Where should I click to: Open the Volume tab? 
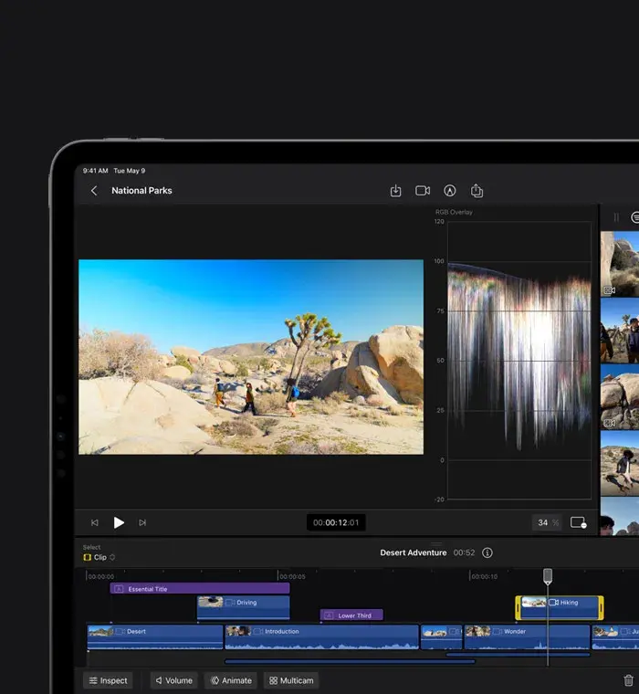point(174,680)
